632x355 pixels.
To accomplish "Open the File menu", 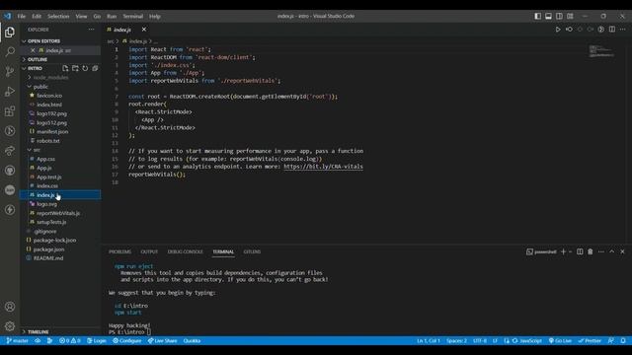I will click(x=22, y=16).
